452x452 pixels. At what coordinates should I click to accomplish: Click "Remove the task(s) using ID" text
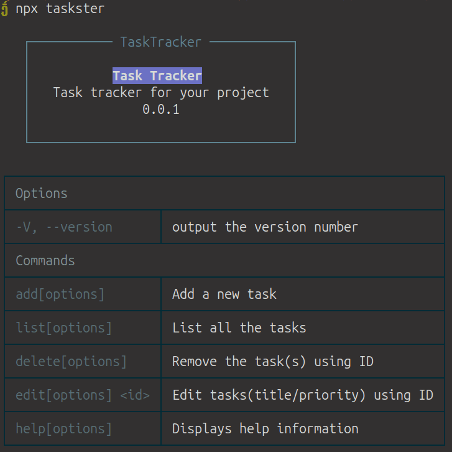tap(273, 362)
